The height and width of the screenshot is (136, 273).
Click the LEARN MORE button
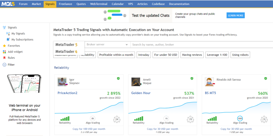tap(235, 15)
